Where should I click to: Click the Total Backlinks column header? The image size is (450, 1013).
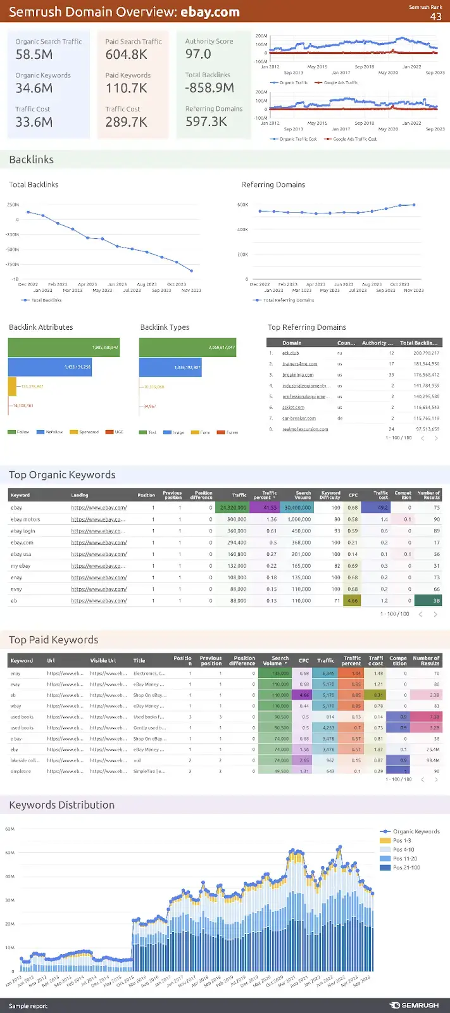418,343
